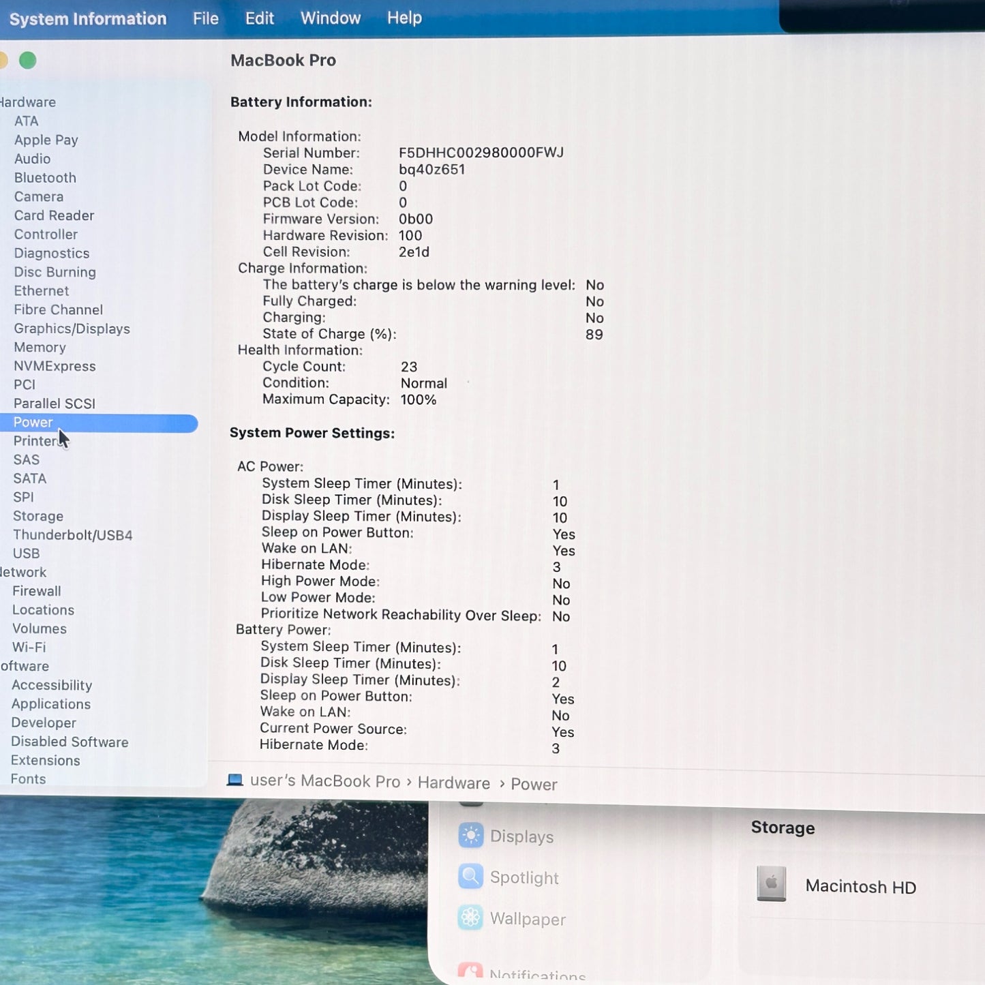Select Accessibility under Software
Viewport: 985px width, 985px height.
click(x=52, y=685)
